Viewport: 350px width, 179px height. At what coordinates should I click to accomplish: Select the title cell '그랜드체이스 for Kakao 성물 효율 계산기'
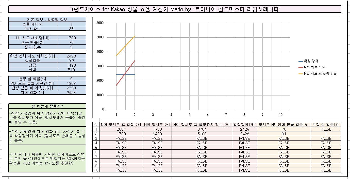point(175,9)
